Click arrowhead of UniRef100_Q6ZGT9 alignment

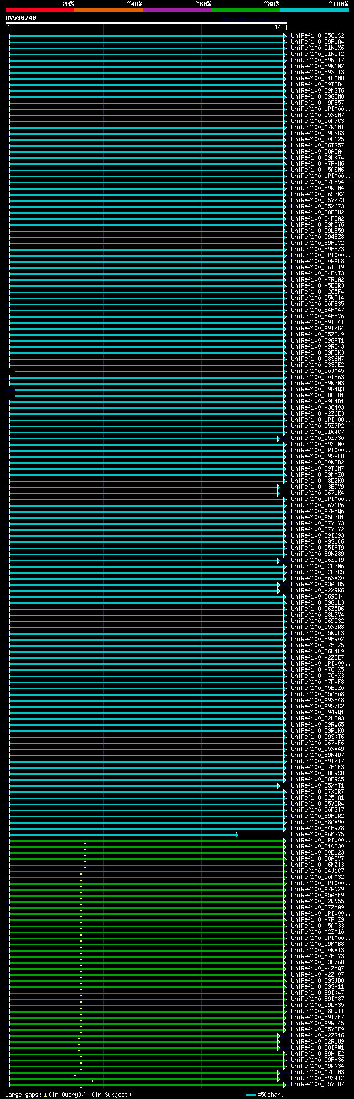click(279, 560)
